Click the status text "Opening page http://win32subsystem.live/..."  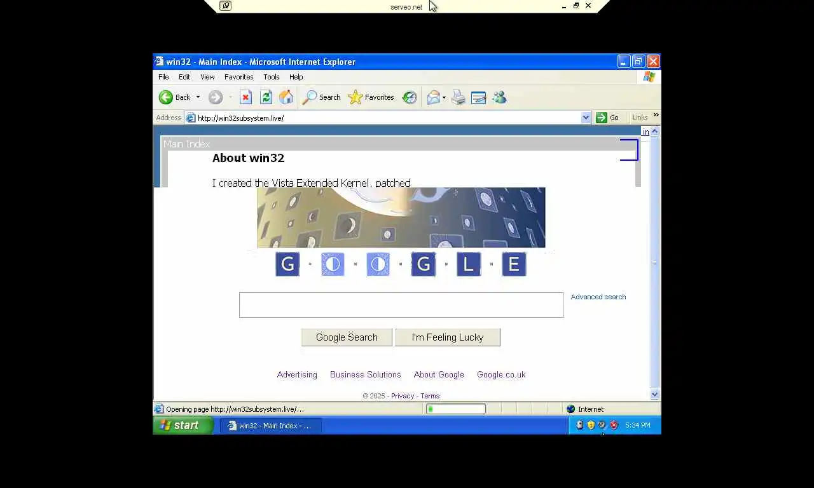click(x=235, y=409)
